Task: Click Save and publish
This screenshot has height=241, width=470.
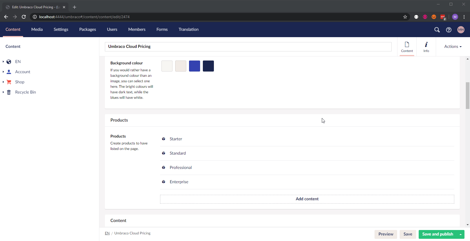Action: 438,234
